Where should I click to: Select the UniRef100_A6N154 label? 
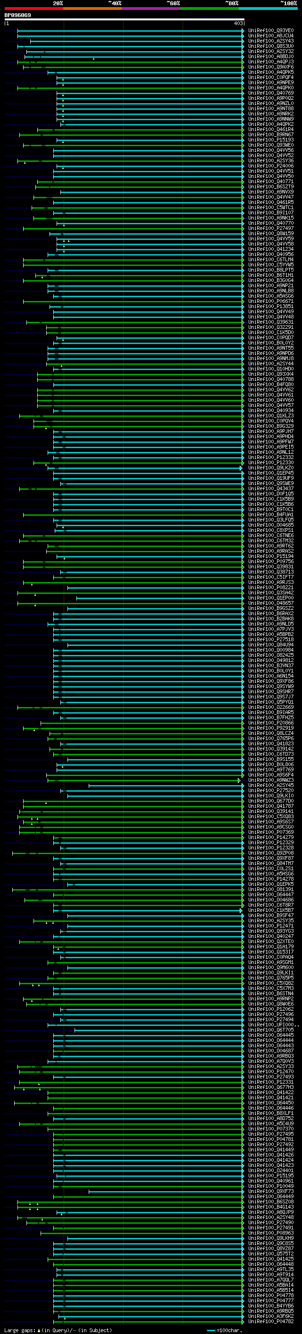coord(270,676)
